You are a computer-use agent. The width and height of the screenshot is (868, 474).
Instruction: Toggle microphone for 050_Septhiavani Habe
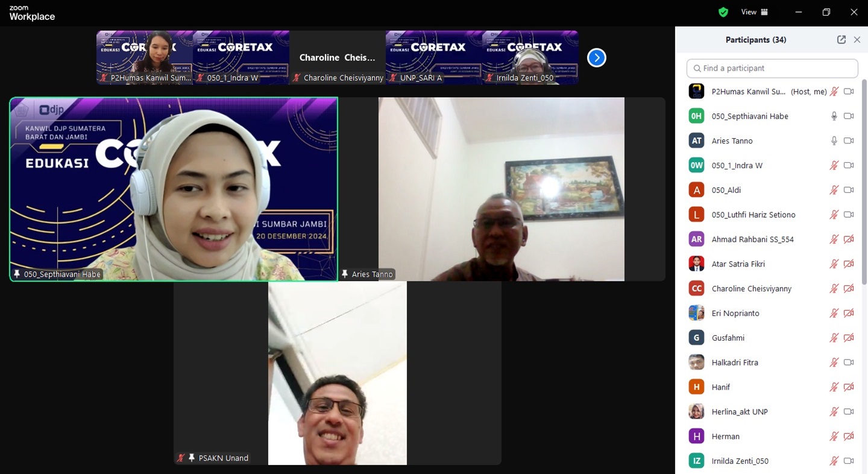[x=834, y=116]
